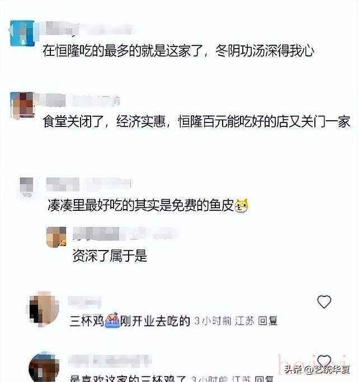Click the emoji after 三杯鸡
The image size is (358, 382).
112,320
